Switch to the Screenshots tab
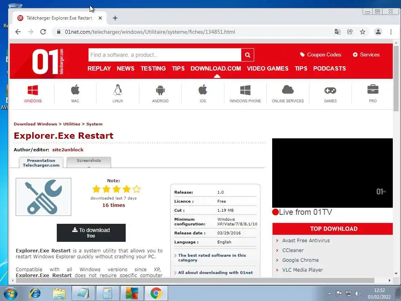The height and width of the screenshot is (301, 401). pos(89,163)
